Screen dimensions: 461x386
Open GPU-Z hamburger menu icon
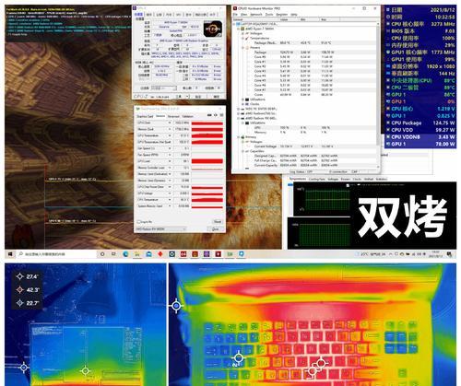click(x=221, y=115)
